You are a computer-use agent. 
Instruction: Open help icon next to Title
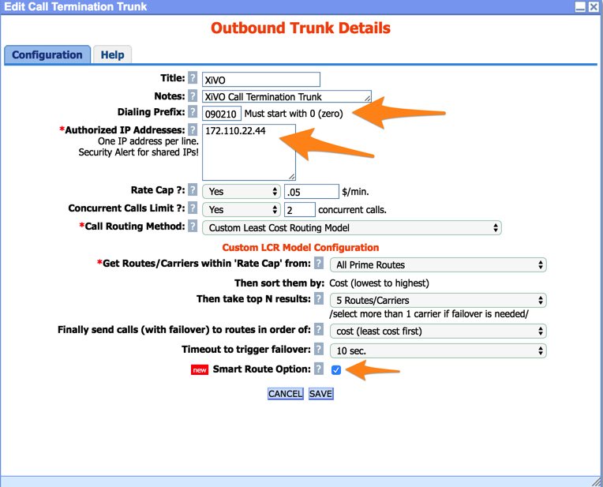point(193,77)
